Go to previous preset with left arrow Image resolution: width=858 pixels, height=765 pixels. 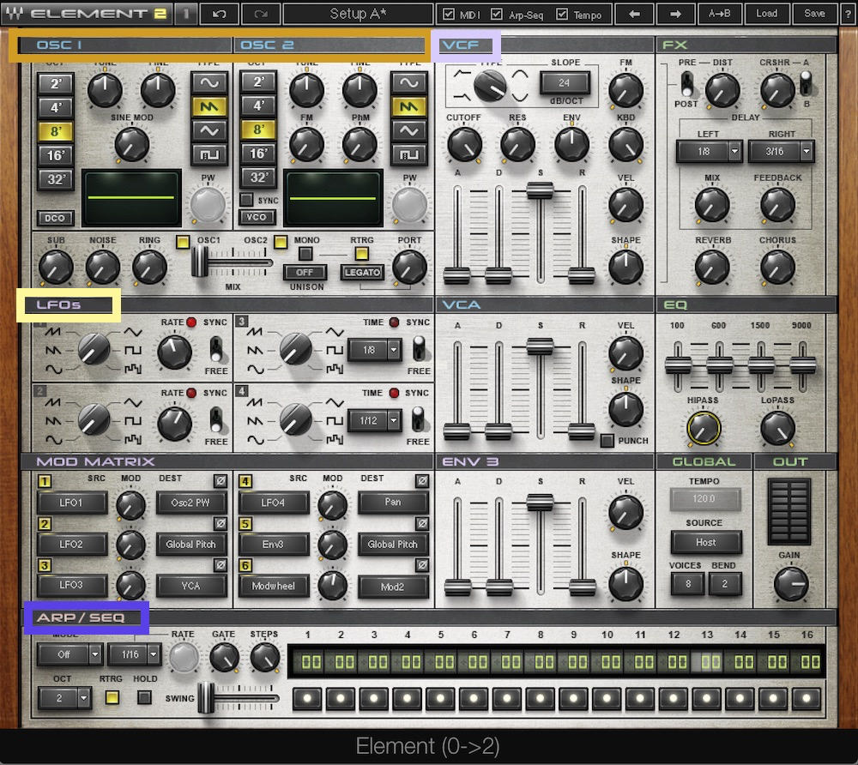click(634, 14)
